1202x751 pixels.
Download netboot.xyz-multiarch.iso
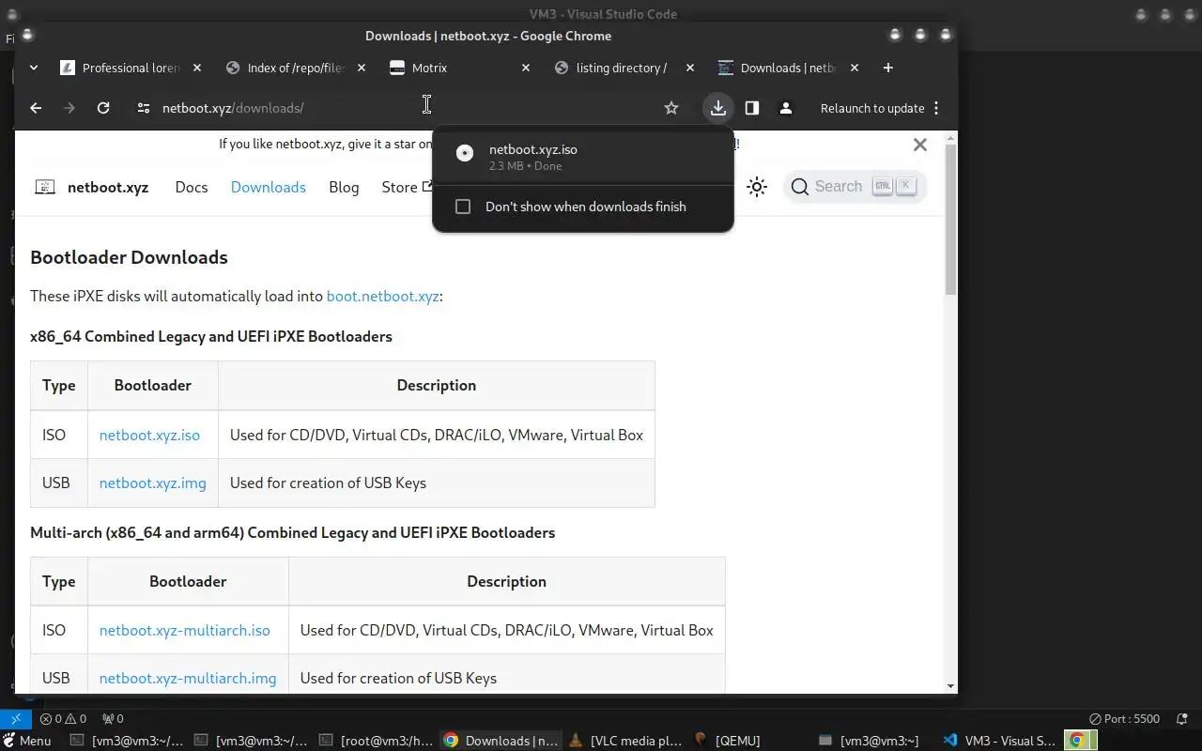pyautogui.click(x=184, y=630)
